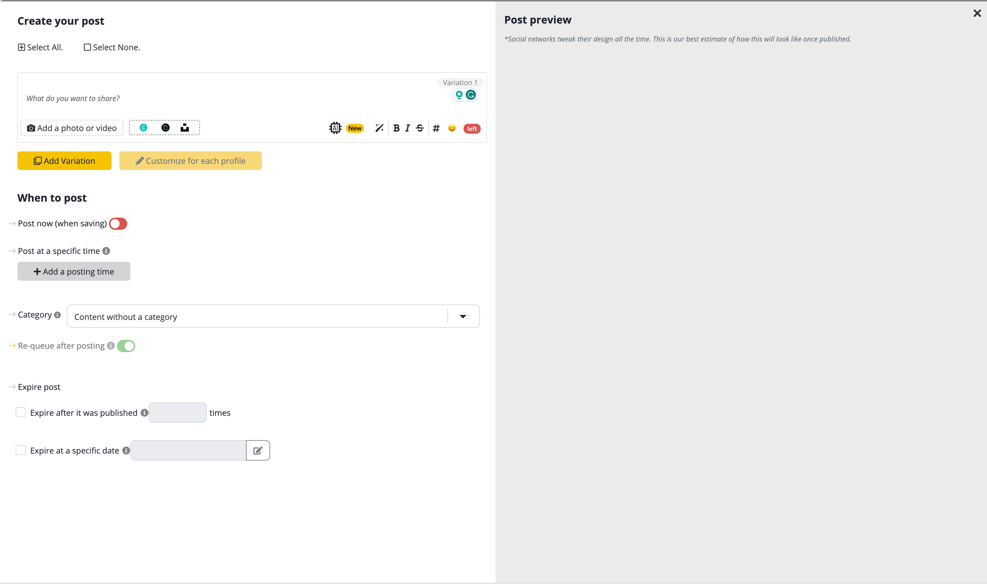Launch the AI chip writing assistant

[335, 128]
